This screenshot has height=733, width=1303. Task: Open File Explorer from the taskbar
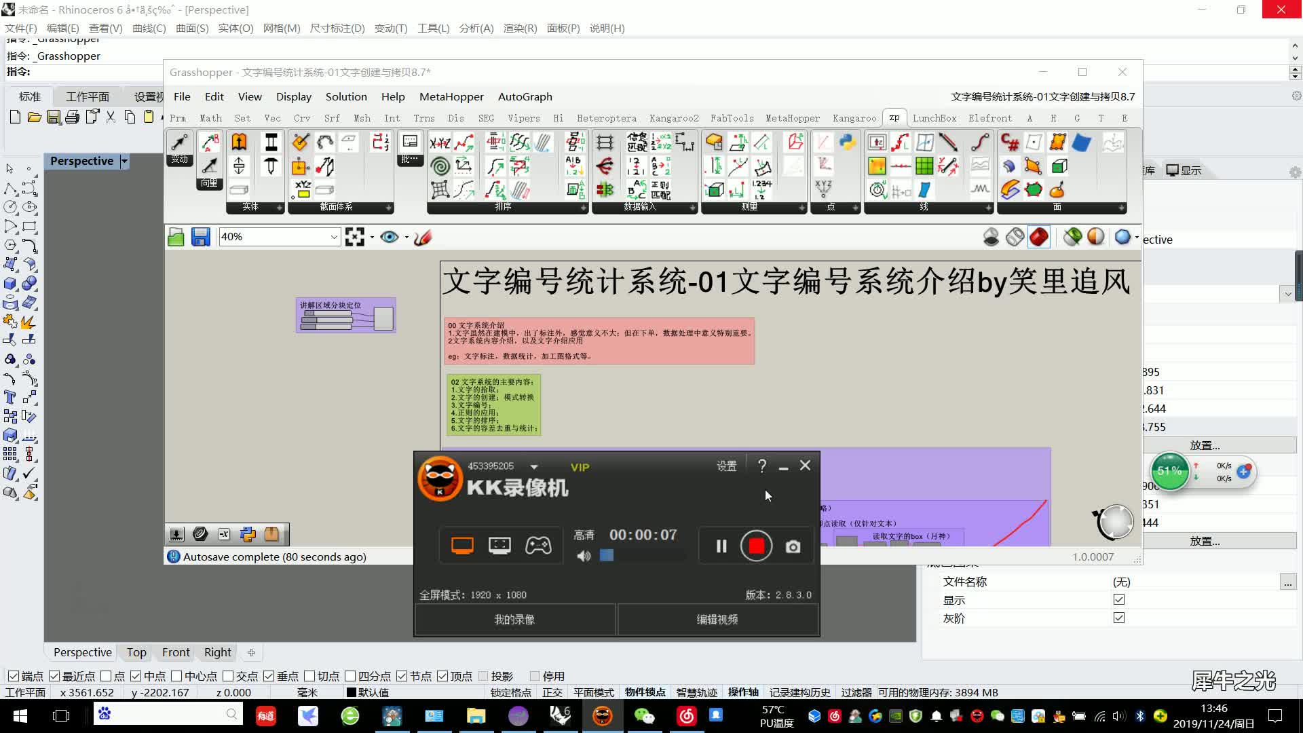click(476, 716)
